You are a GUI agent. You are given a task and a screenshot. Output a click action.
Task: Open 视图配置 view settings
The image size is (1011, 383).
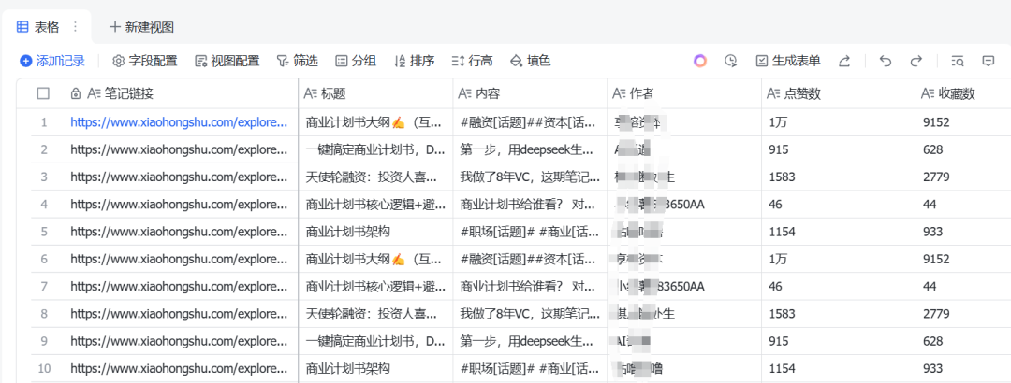[227, 61]
